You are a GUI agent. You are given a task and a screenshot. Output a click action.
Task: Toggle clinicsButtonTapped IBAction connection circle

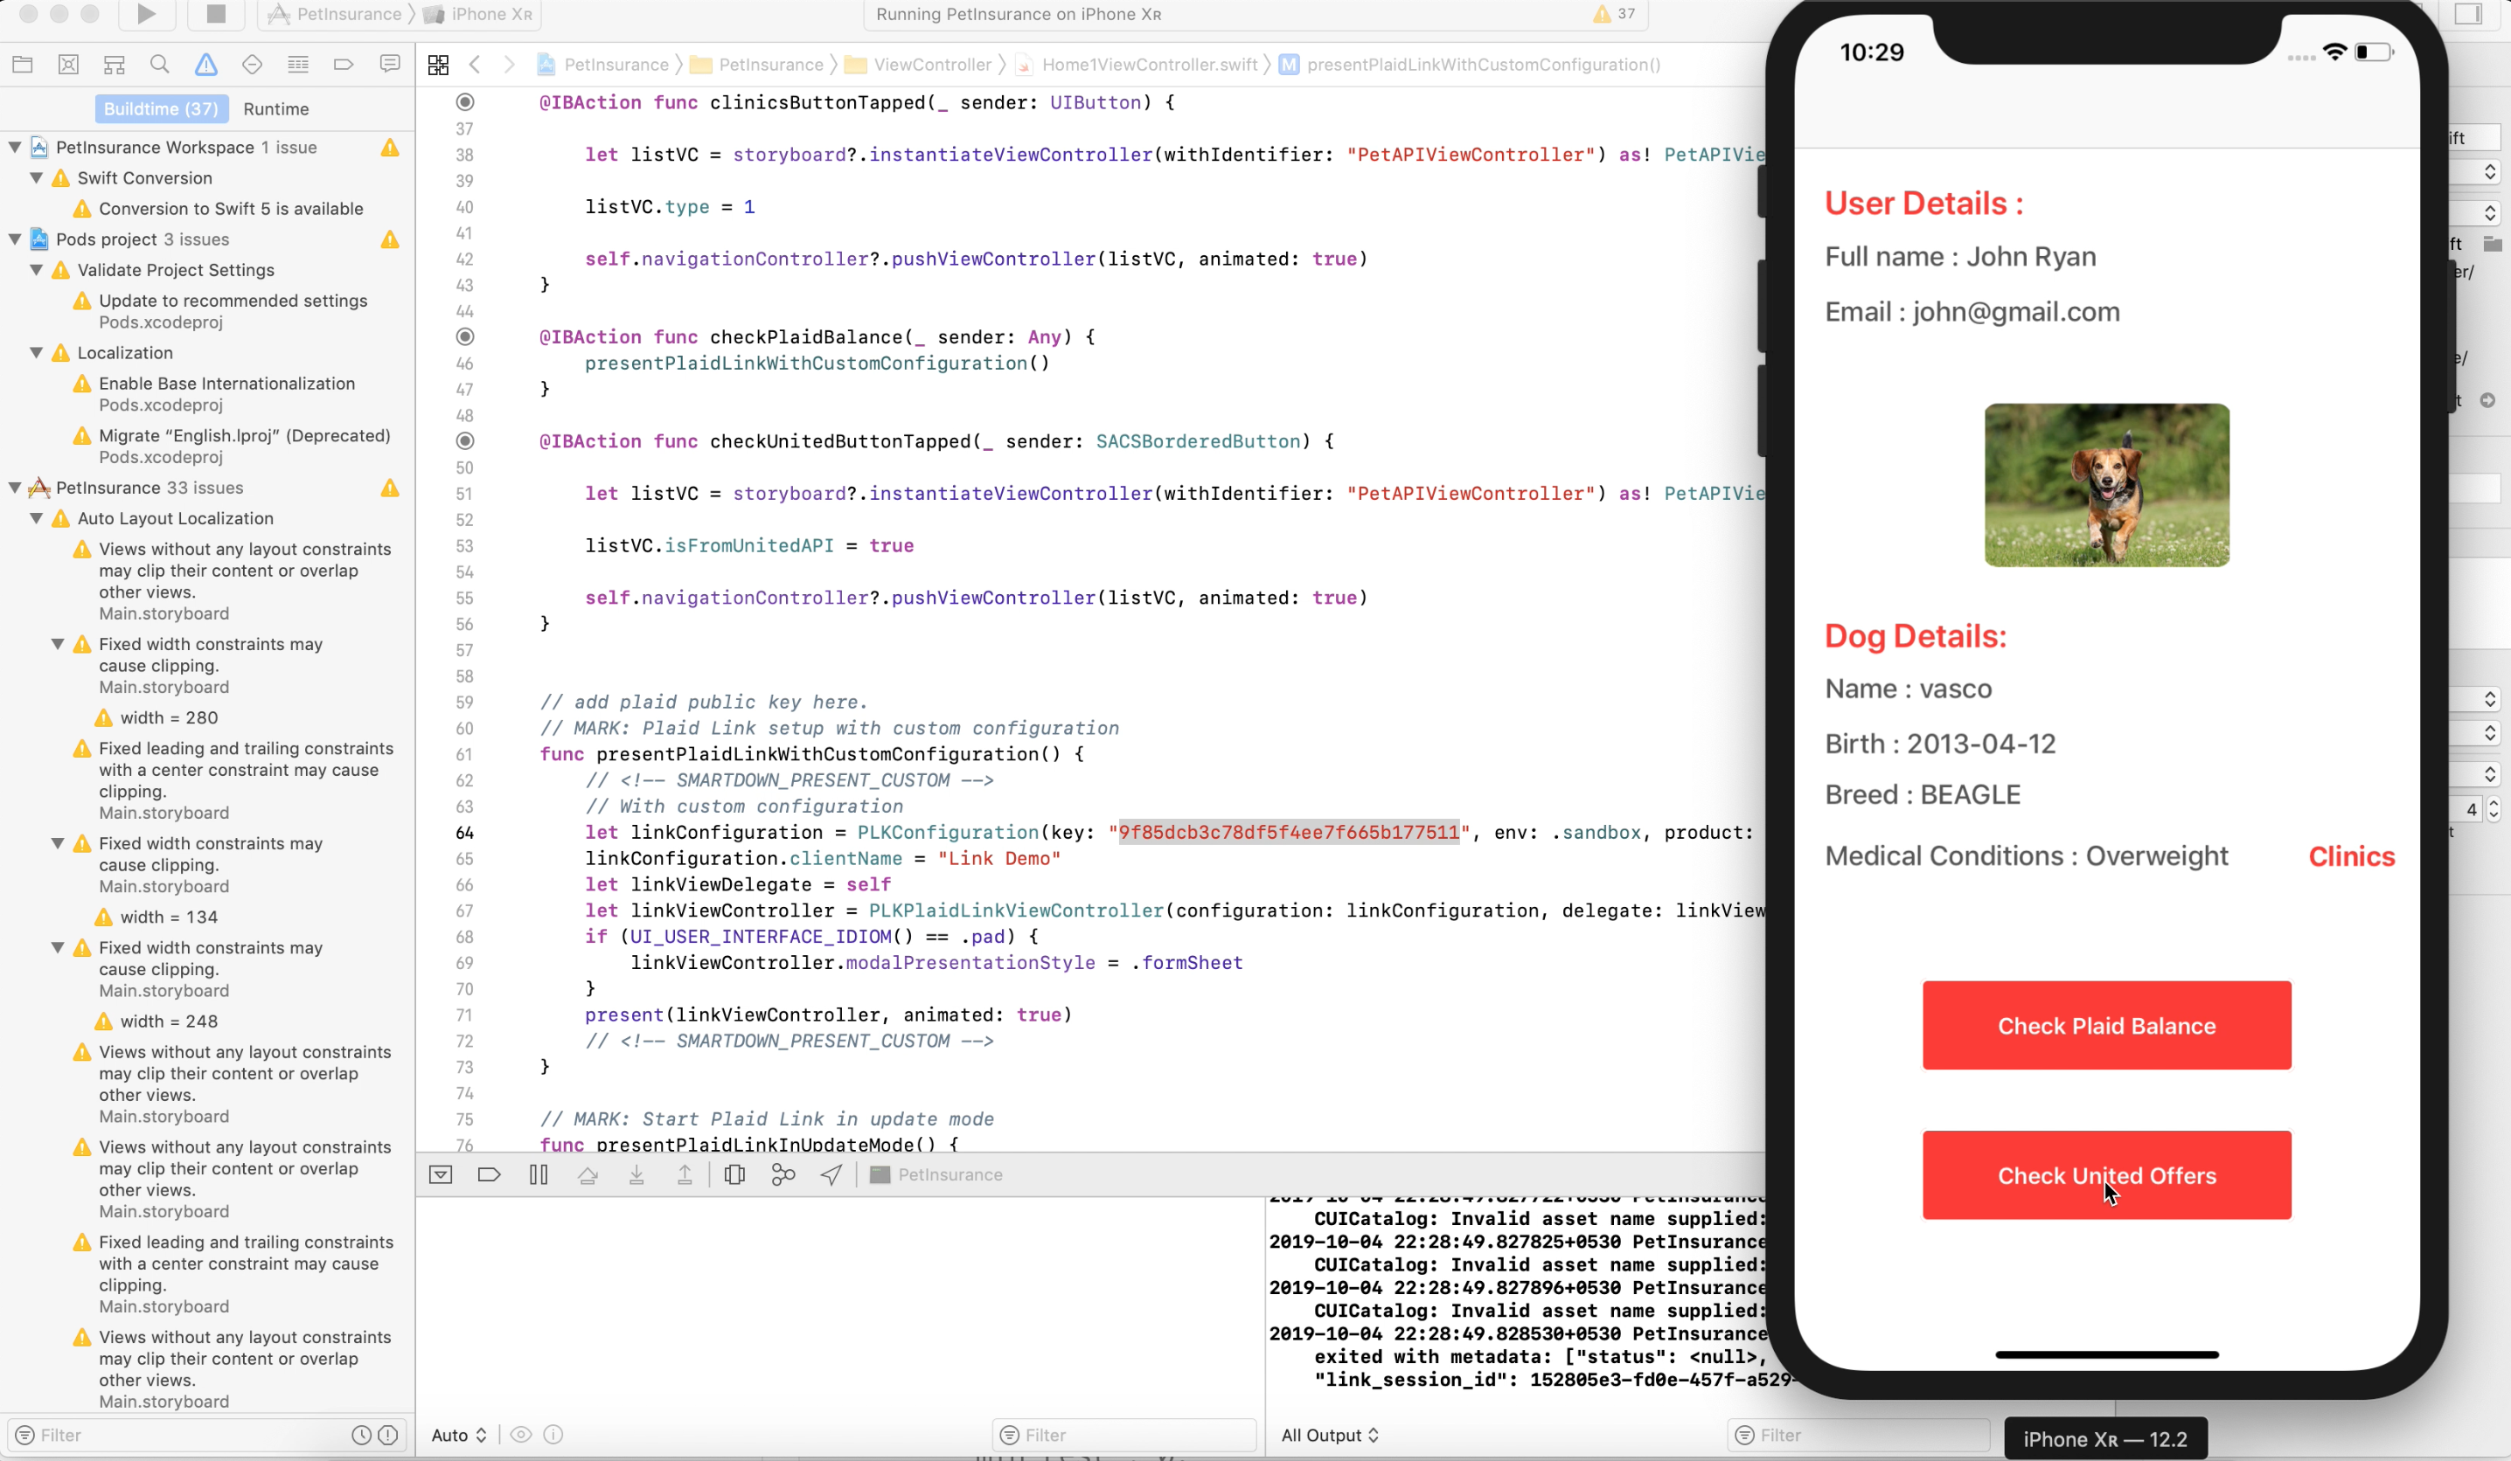pyautogui.click(x=465, y=101)
